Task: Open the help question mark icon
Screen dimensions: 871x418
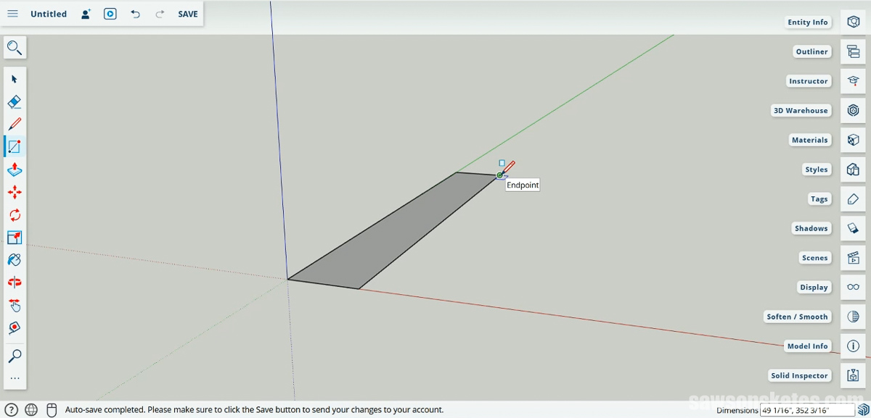Action: coord(12,409)
